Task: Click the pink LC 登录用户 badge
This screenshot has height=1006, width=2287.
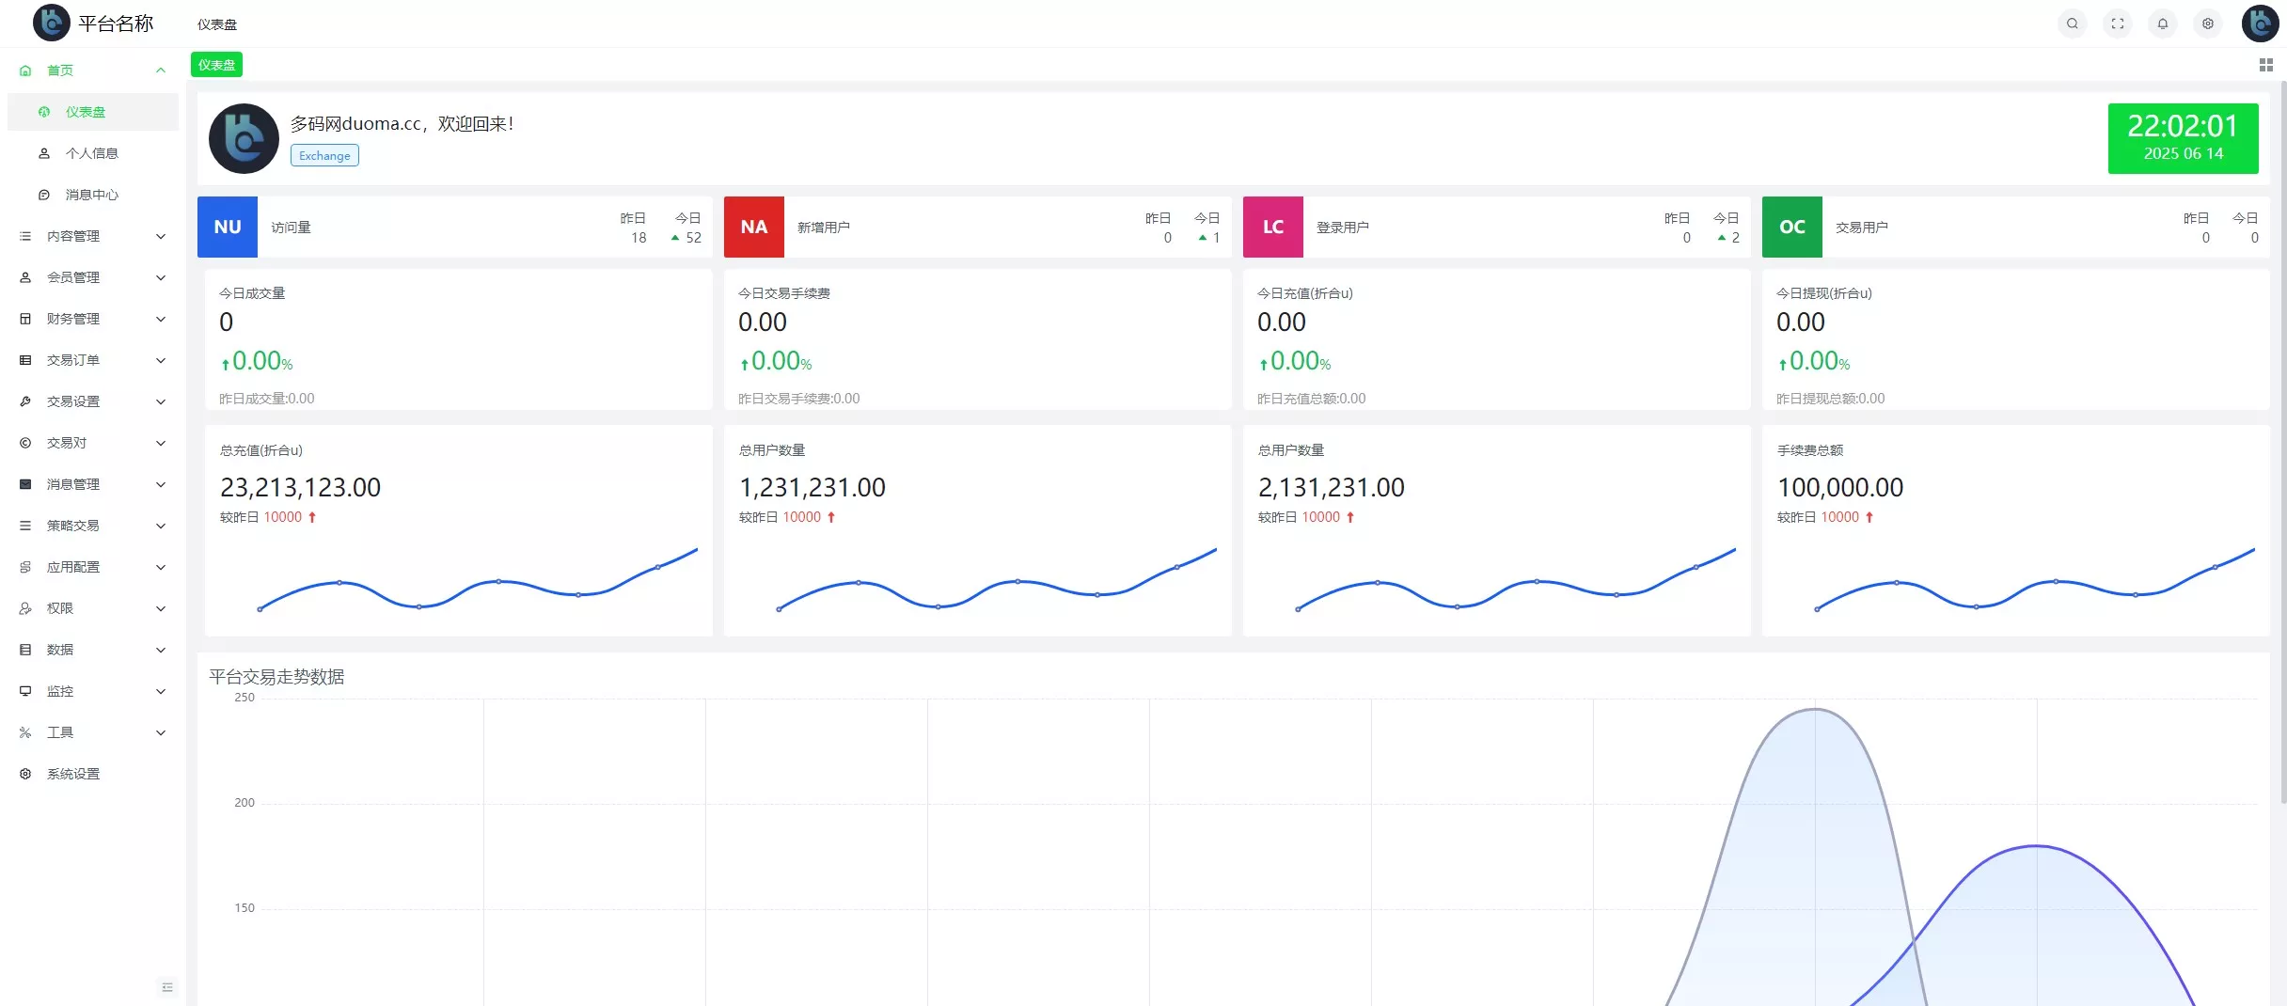Action: pyautogui.click(x=1273, y=227)
